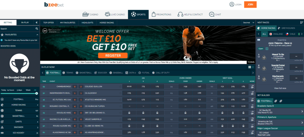Click the jockey silks icon for Machacado
This screenshot has height=137, width=304.
click(264, 79)
